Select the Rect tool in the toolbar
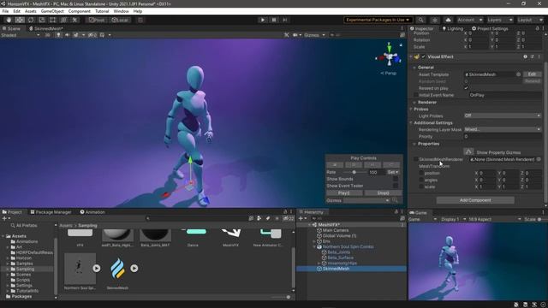This screenshot has width=548, height=308. click(x=52, y=20)
